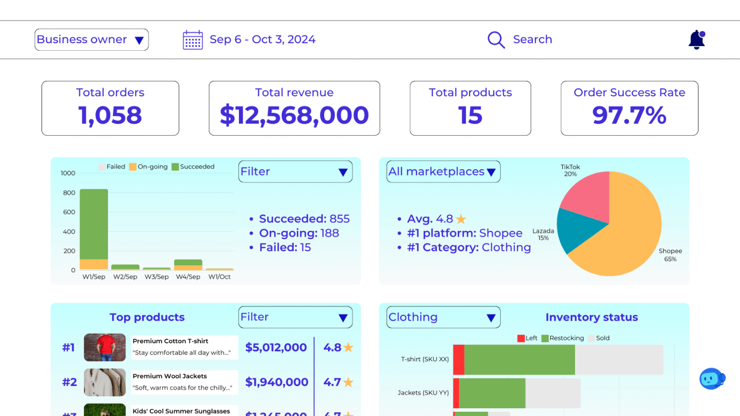Click the On-going legend swatch
This screenshot has width=740, height=416.
click(133, 167)
